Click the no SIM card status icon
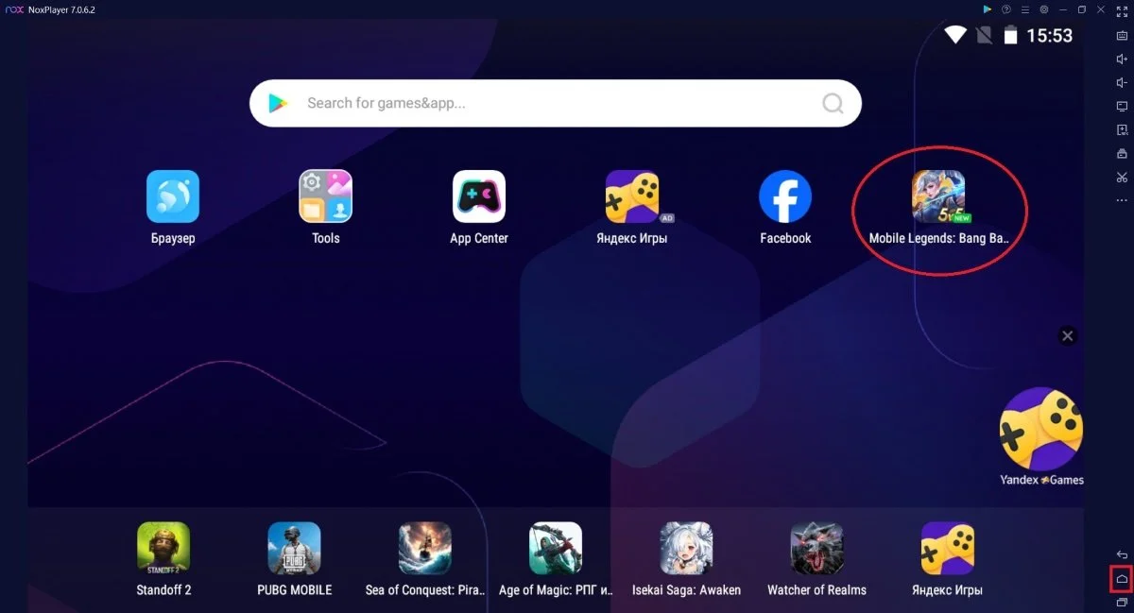Viewport: 1134px width, 613px height. coord(984,36)
